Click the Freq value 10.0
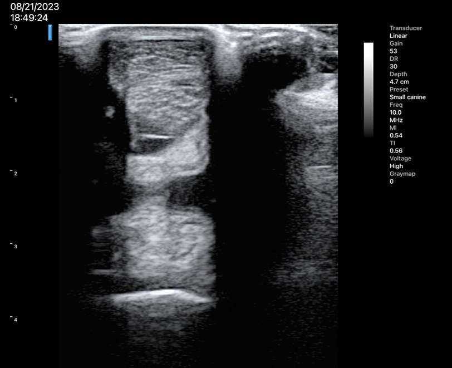 point(396,112)
